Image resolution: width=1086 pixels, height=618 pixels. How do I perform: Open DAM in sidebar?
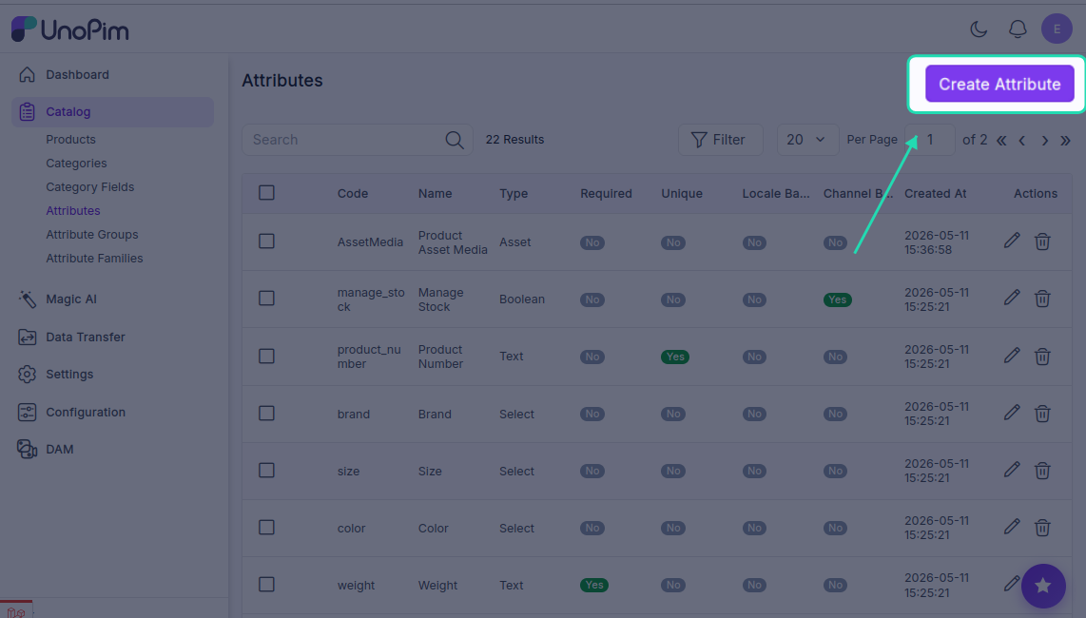pos(112,449)
